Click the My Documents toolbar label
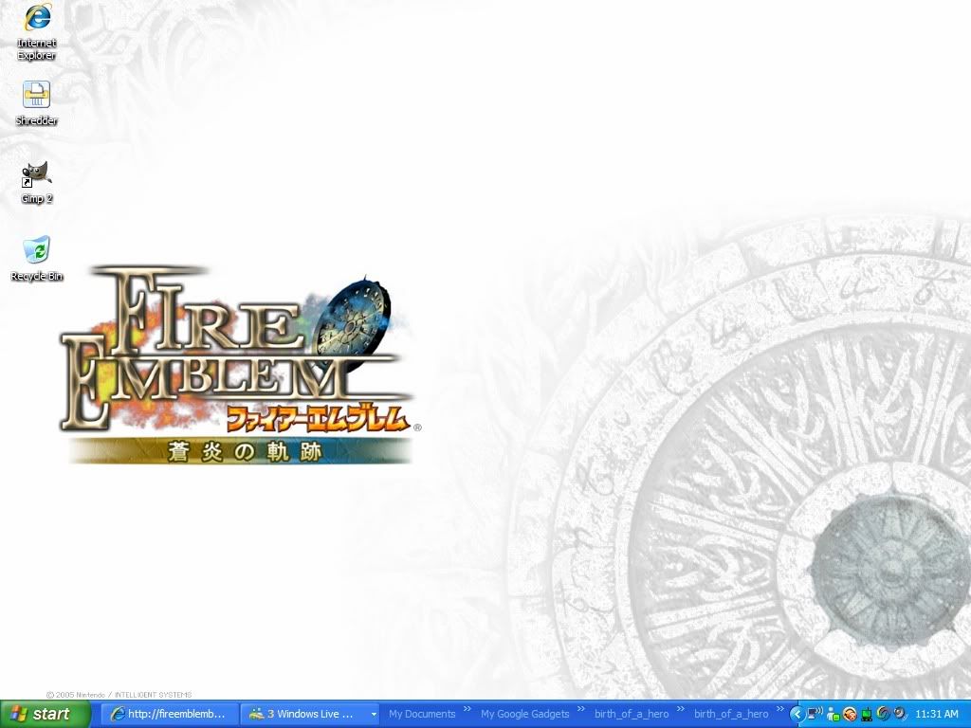This screenshot has height=728, width=971. [422, 714]
